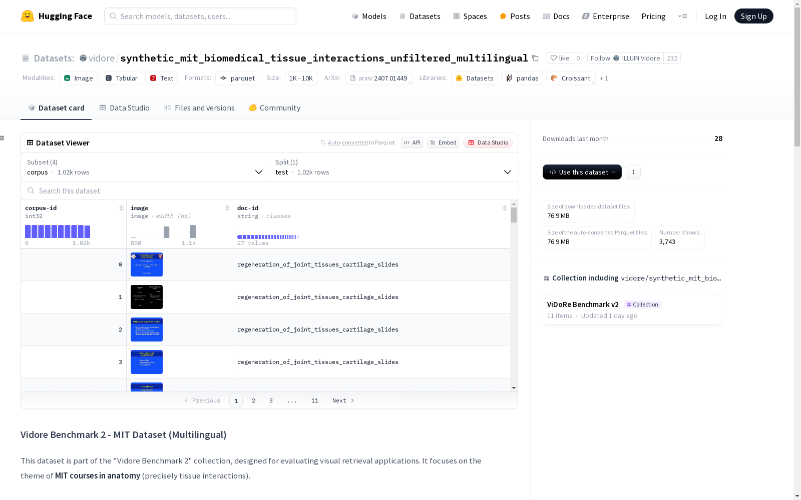Open the vidore owner name link
The image size is (801, 500).
pyautogui.click(x=102, y=58)
